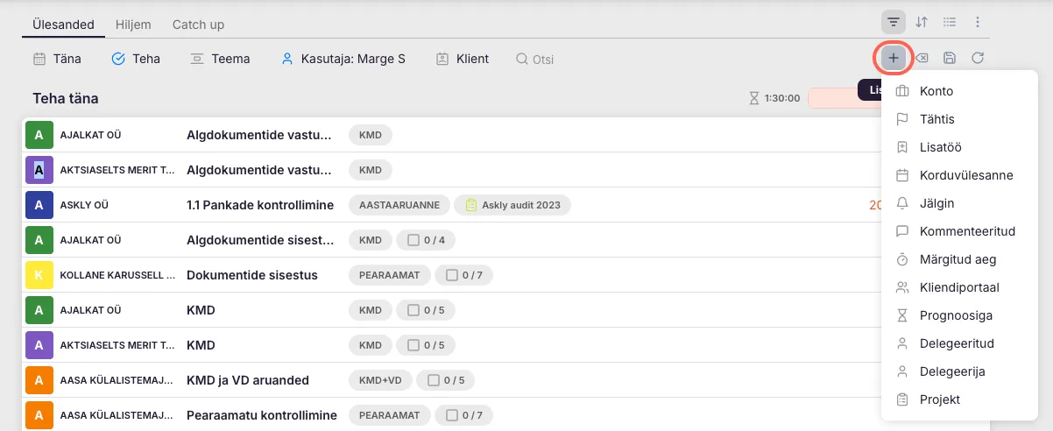The image size is (1053, 431).
Task: Open the 1.1 Pankade kontrollimine task
Action: pyautogui.click(x=259, y=205)
